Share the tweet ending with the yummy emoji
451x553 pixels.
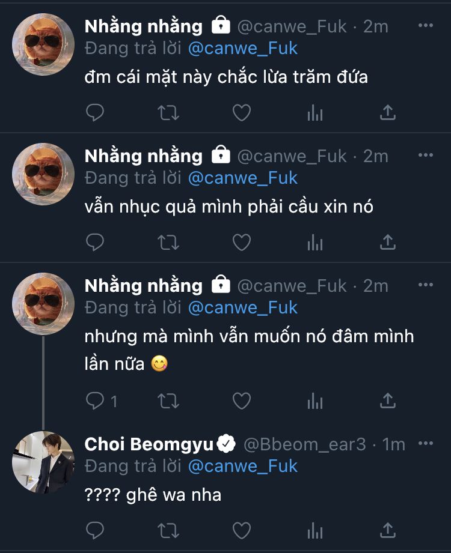(x=388, y=400)
